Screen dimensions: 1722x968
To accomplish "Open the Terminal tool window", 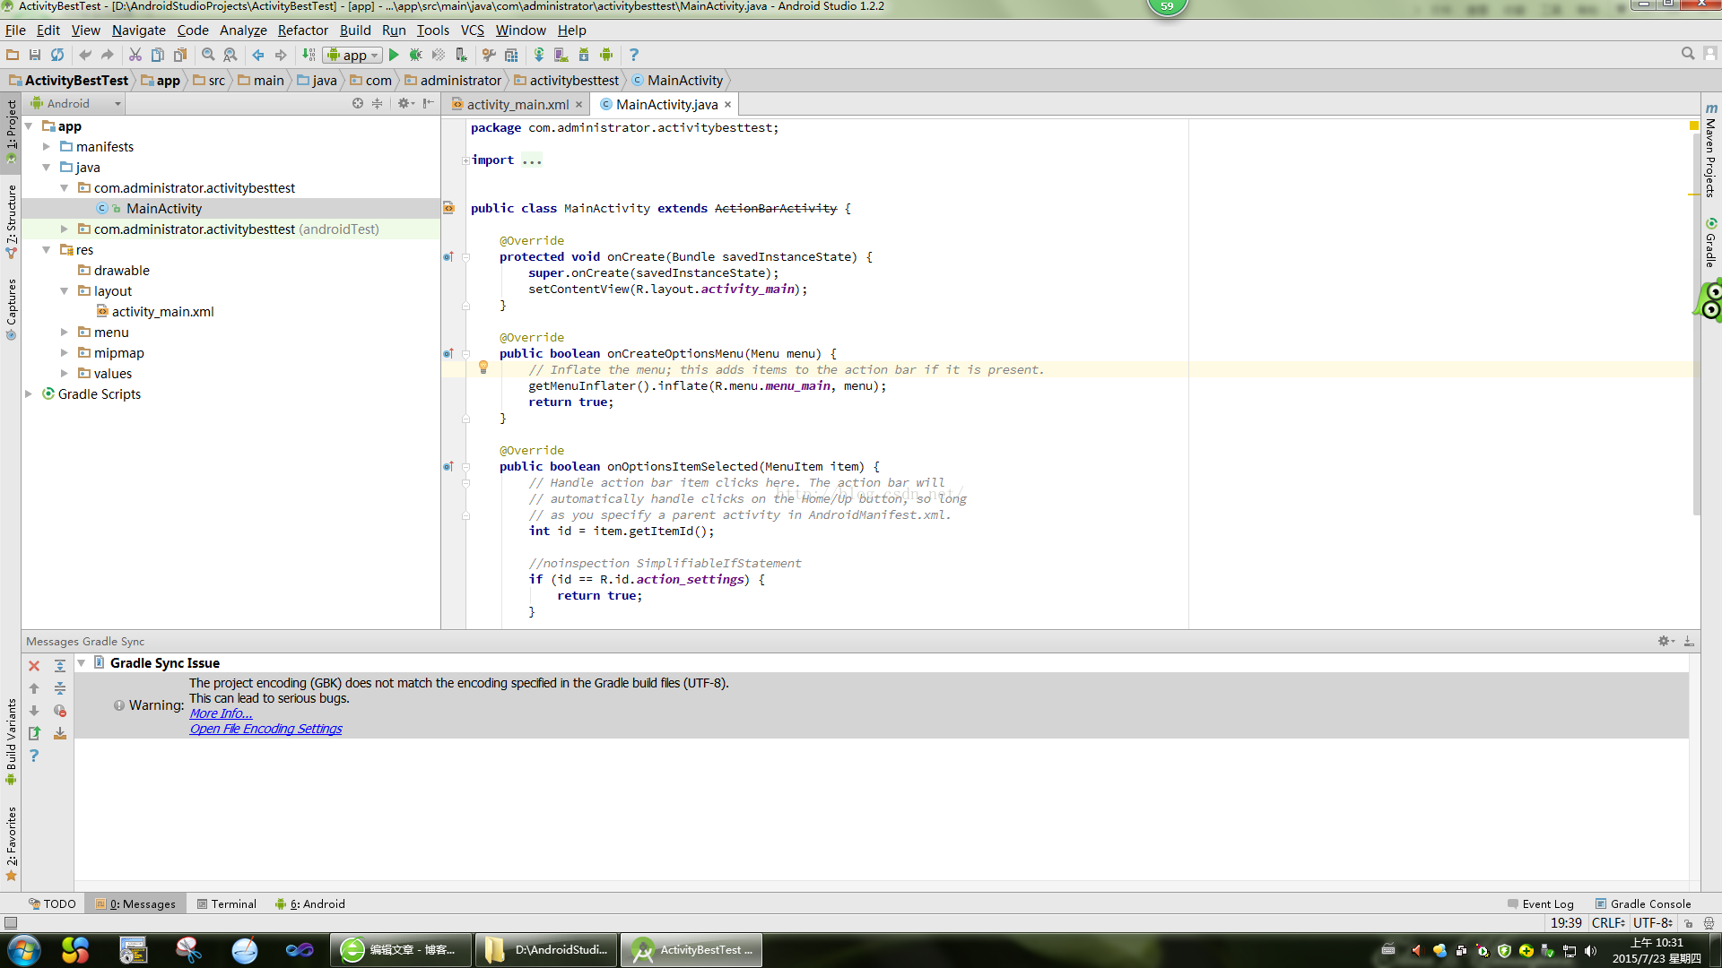I will click(226, 903).
